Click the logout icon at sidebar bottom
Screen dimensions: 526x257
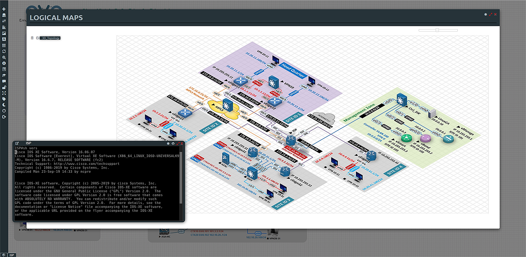click(x=4, y=117)
